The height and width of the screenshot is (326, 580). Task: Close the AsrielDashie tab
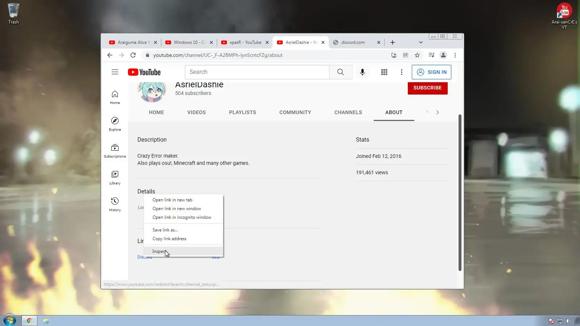[x=323, y=42]
